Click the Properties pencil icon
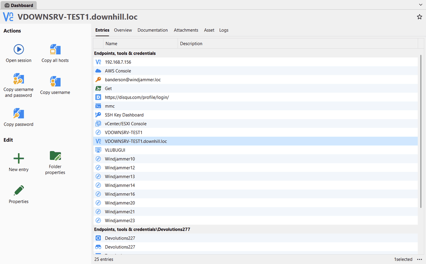Image resolution: width=426 pixels, height=264 pixels. pyautogui.click(x=19, y=191)
